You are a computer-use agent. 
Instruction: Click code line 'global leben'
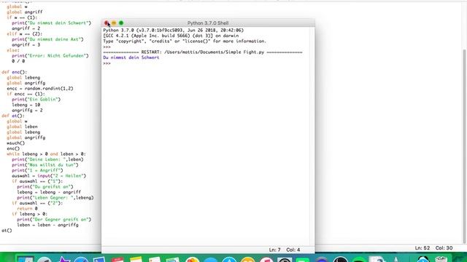pos(22,127)
